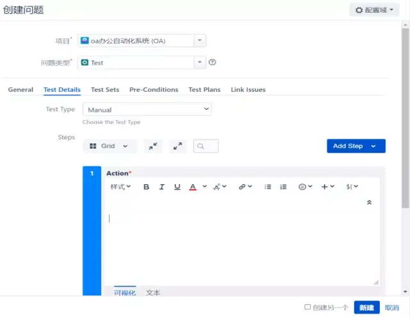This screenshot has width=410, height=317.
Task: Click the issue type help icon
Action: tap(212, 62)
